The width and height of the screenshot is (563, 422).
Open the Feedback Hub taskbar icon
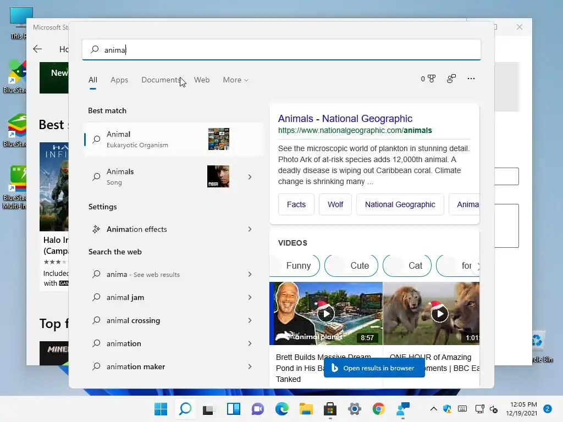(403, 409)
